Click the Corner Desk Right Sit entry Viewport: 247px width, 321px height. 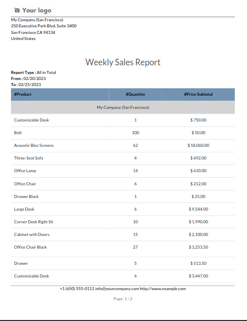33,222
